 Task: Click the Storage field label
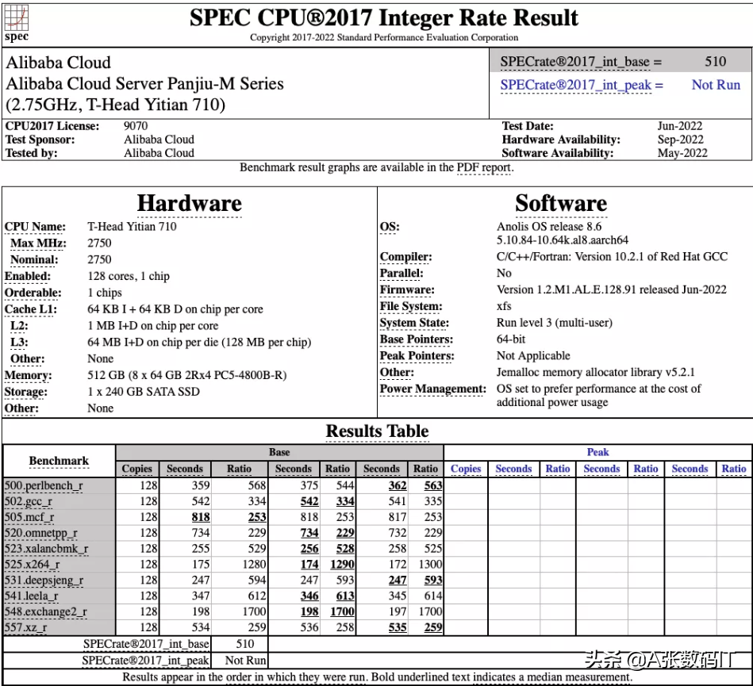click(x=26, y=392)
